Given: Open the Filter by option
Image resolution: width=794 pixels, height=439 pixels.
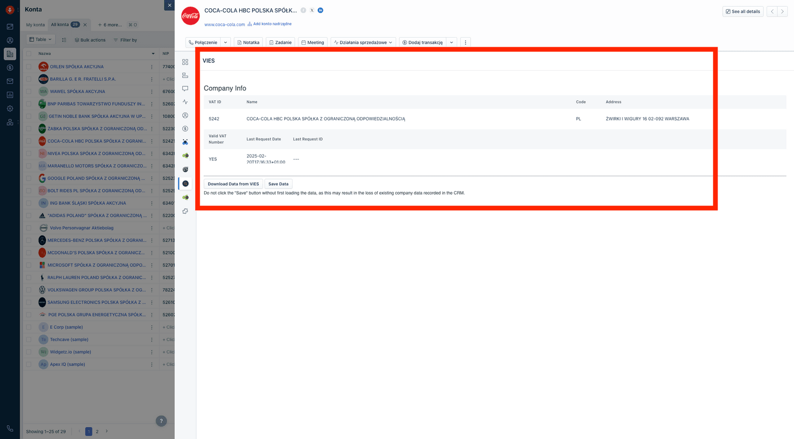Looking at the screenshot, I should click(x=125, y=40).
